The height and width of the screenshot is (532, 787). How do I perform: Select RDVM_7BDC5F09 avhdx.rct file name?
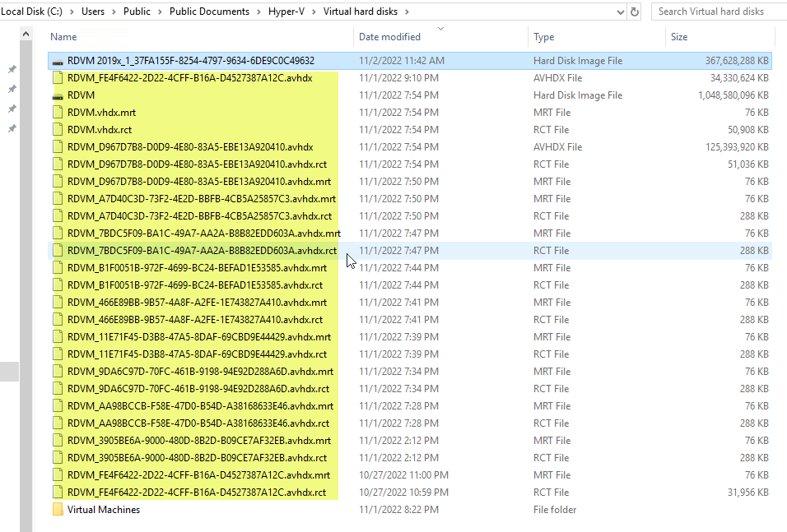(x=202, y=251)
